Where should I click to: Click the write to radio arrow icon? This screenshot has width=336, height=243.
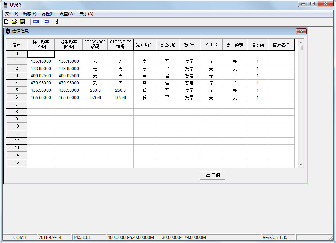tap(46, 22)
